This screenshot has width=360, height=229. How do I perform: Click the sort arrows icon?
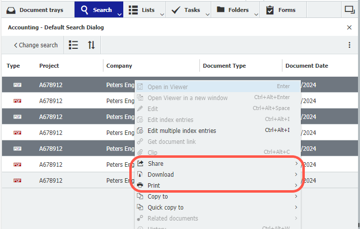point(91,45)
